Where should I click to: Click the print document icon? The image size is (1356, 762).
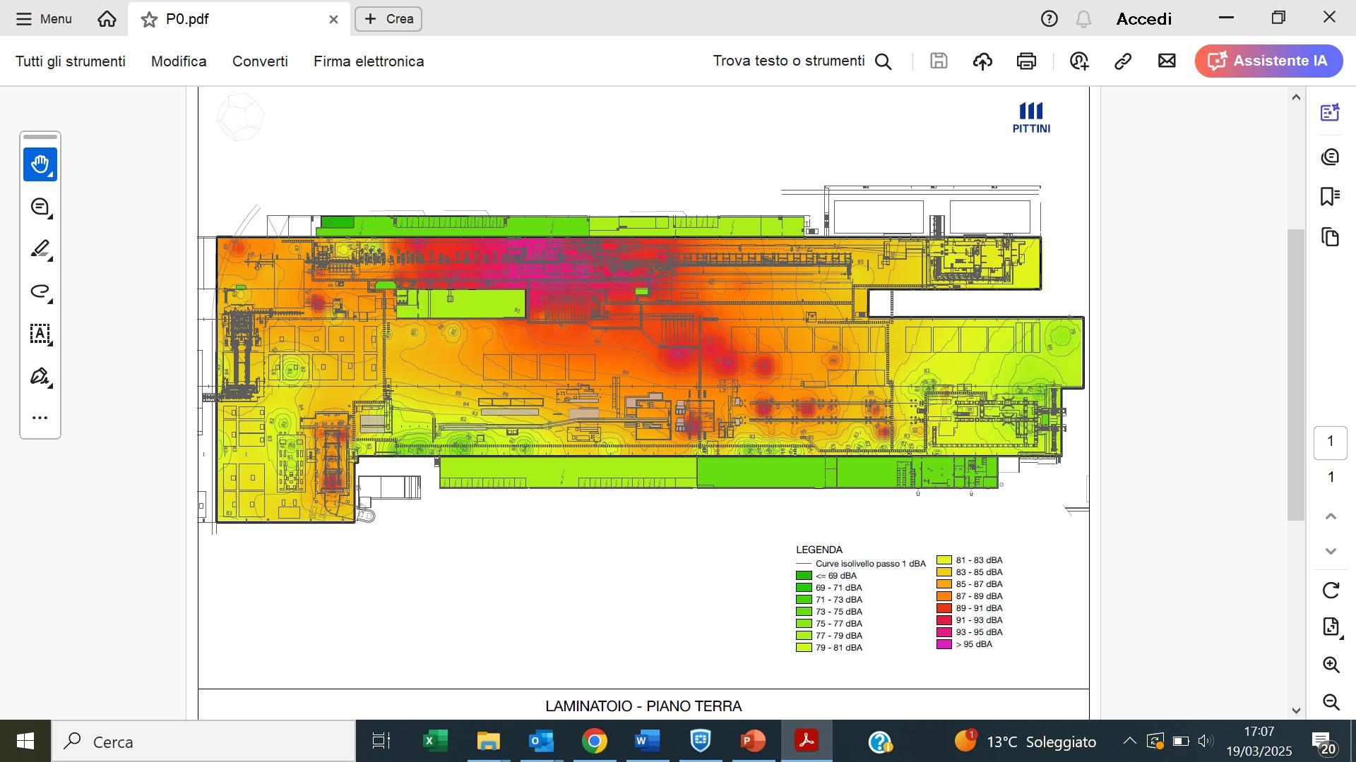[x=1026, y=61]
